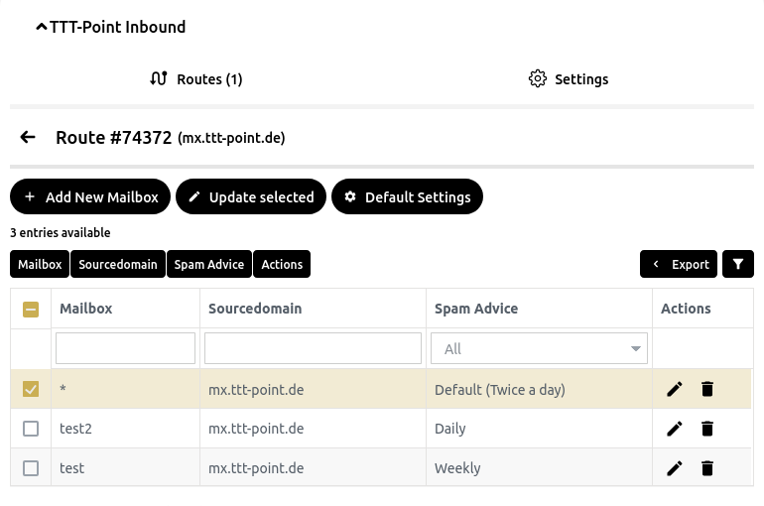Select the test mailbox row checkbox

(x=31, y=468)
